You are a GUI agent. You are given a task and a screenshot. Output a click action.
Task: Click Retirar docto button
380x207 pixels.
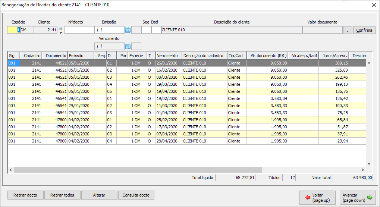pos(25,195)
